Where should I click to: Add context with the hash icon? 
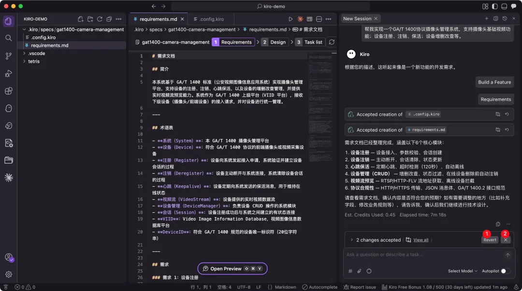(350, 271)
